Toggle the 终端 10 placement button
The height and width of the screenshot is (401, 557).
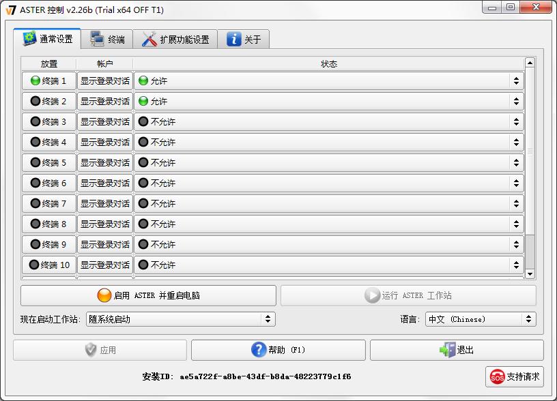point(49,265)
